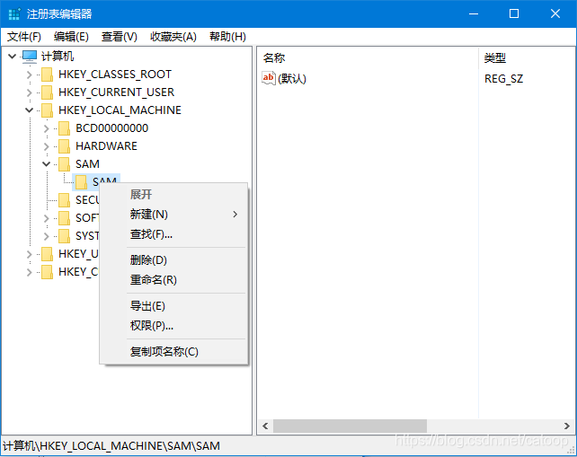The width and height of the screenshot is (577, 457).
Task: Select the (默认) value entry
Action: 292,79
